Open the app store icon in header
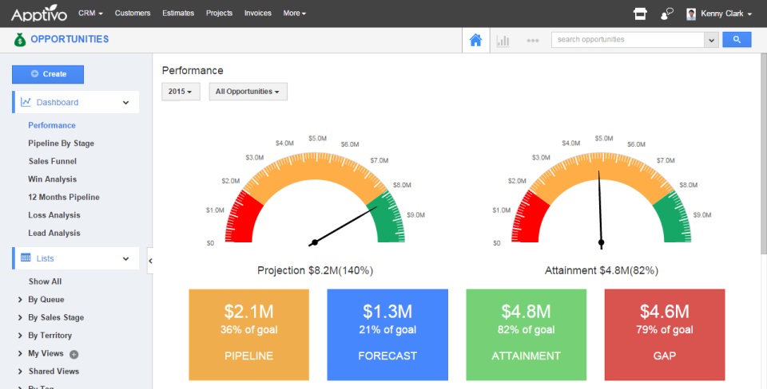This screenshot has width=767, height=389. tap(640, 14)
